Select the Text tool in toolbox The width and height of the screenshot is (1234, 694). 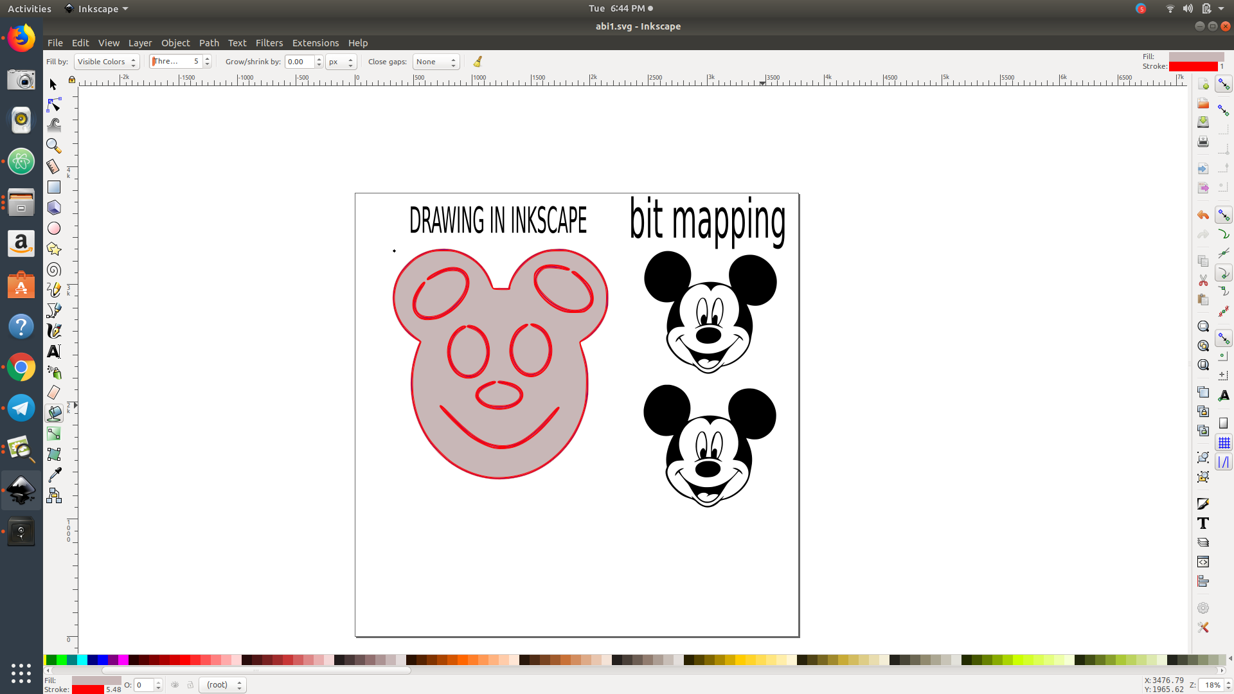[53, 351]
